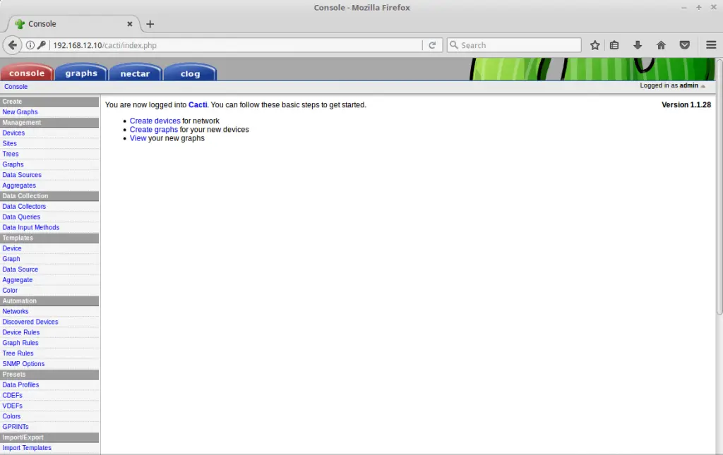723x455 pixels.
Task: Collapse the Templates section header
Action: point(49,238)
